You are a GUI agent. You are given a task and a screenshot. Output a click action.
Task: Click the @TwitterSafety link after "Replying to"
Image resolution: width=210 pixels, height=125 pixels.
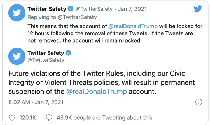point(78,17)
